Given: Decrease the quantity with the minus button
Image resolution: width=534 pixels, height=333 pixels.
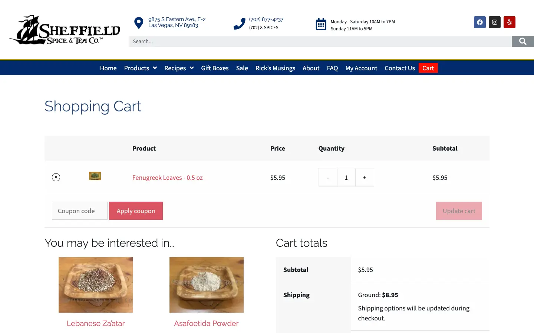Looking at the screenshot, I should 328,178.
